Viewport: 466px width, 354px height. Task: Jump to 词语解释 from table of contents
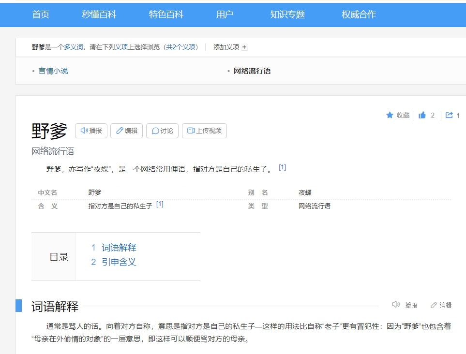119,248
